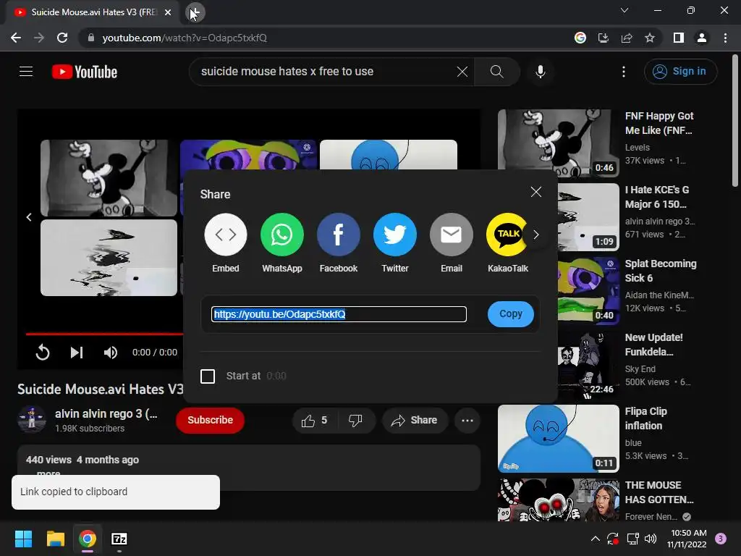Open YouTube settings three-dot menu
The width and height of the screenshot is (741, 556).
pyautogui.click(x=624, y=72)
